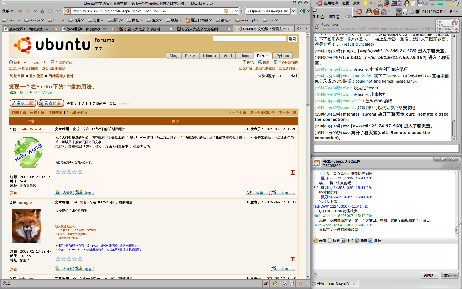The height and width of the screenshot is (289, 462).
Task: Open QQ penguin icon in top panel
Action: pyautogui.click(x=407, y=3)
